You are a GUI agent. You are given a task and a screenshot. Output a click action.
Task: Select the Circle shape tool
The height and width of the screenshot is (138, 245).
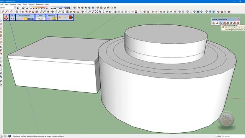[x=17, y=11]
